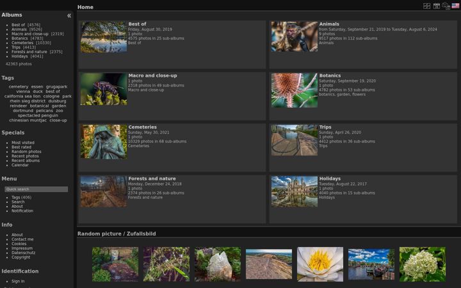Screen dimensions: 461x288
Task: Open the camera creation-date calendar icon
Action: pos(446,6)
